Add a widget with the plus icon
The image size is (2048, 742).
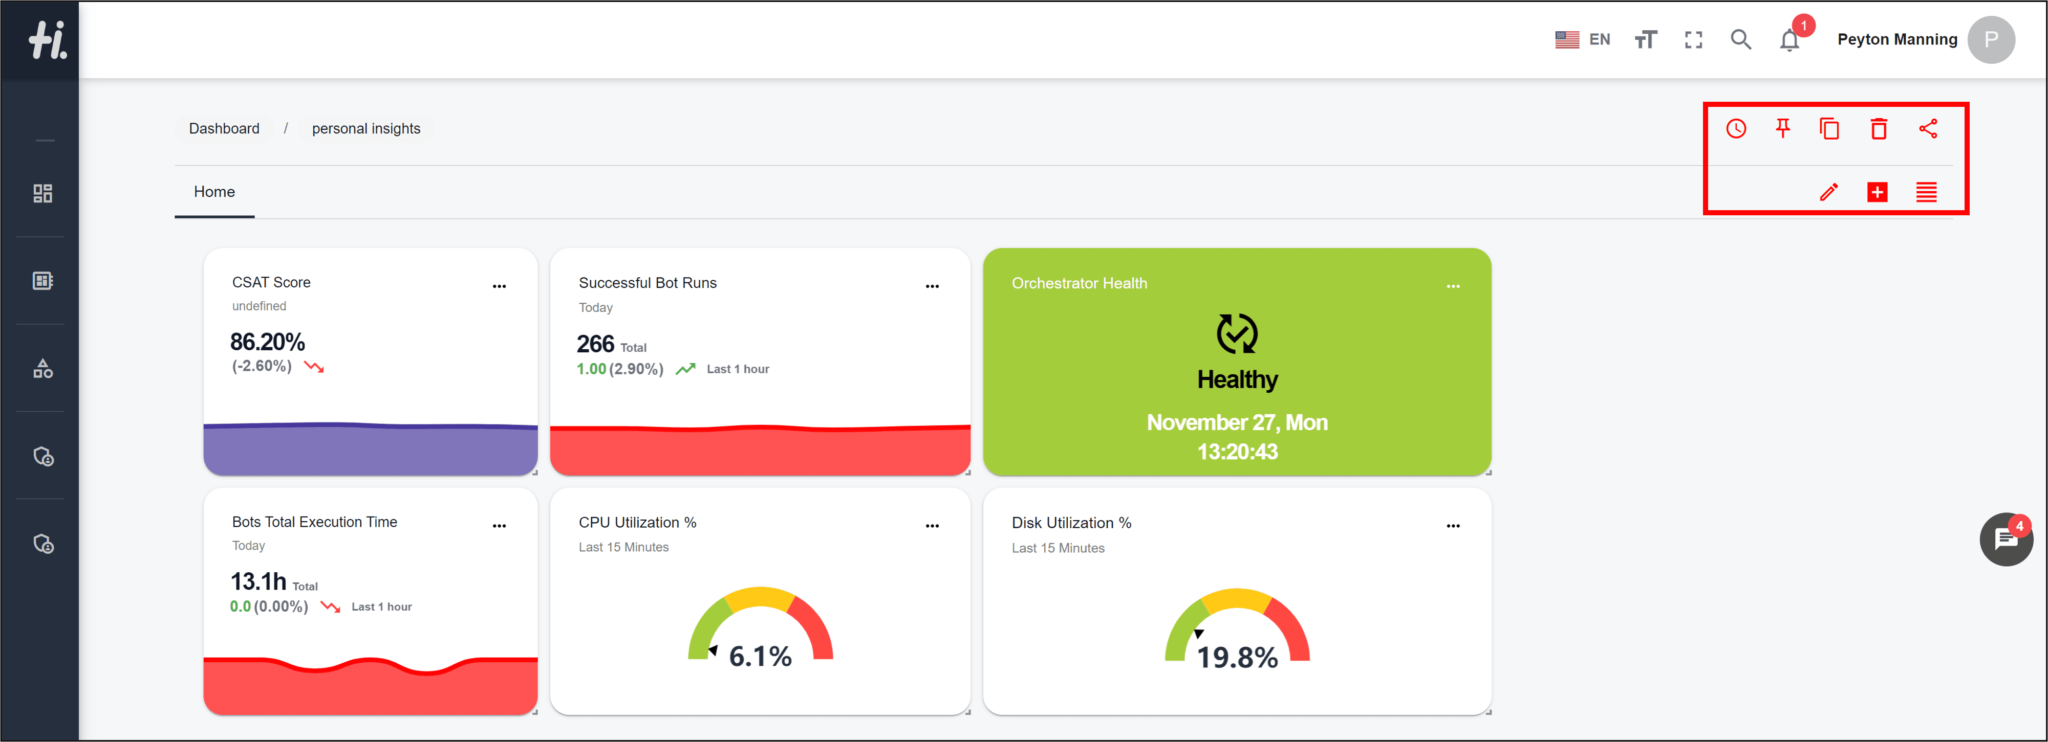pyautogui.click(x=1877, y=192)
